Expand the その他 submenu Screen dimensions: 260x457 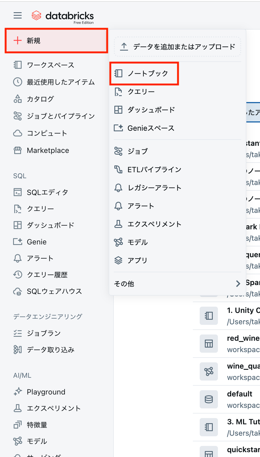tap(178, 284)
